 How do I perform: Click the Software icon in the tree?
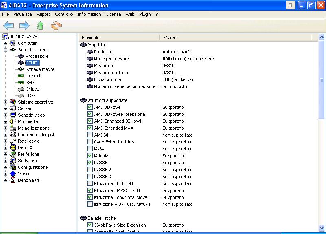coord(13,161)
